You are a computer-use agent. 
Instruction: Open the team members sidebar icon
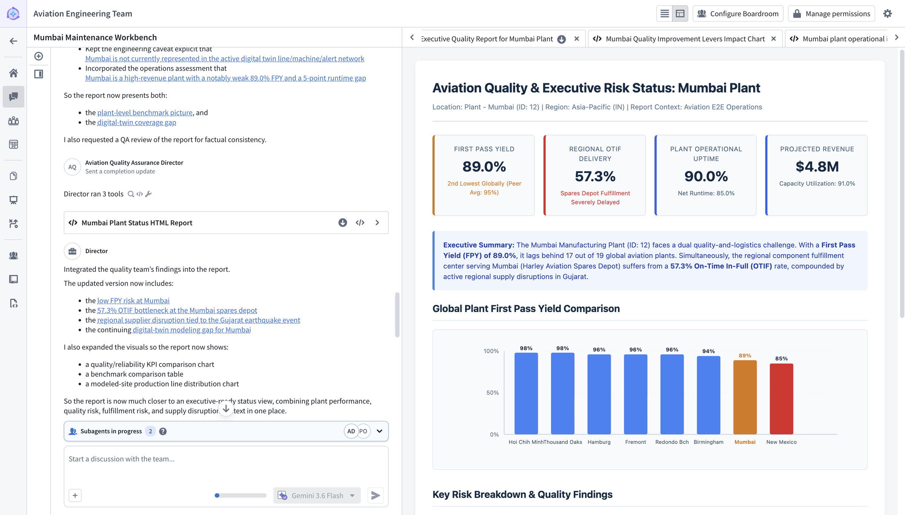click(x=13, y=121)
